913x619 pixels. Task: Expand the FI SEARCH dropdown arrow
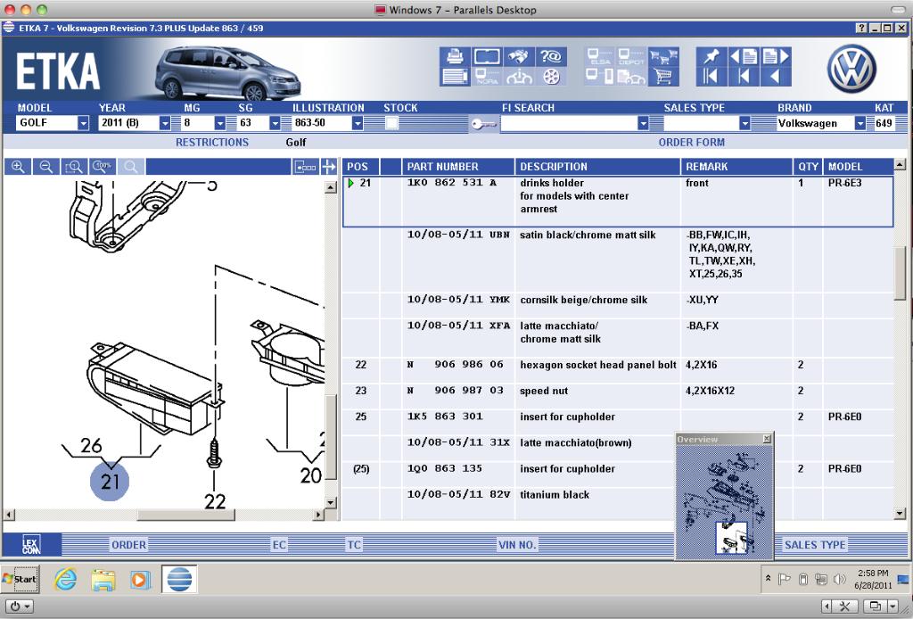pyautogui.click(x=643, y=123)
